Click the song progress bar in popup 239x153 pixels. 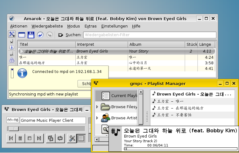181,149
